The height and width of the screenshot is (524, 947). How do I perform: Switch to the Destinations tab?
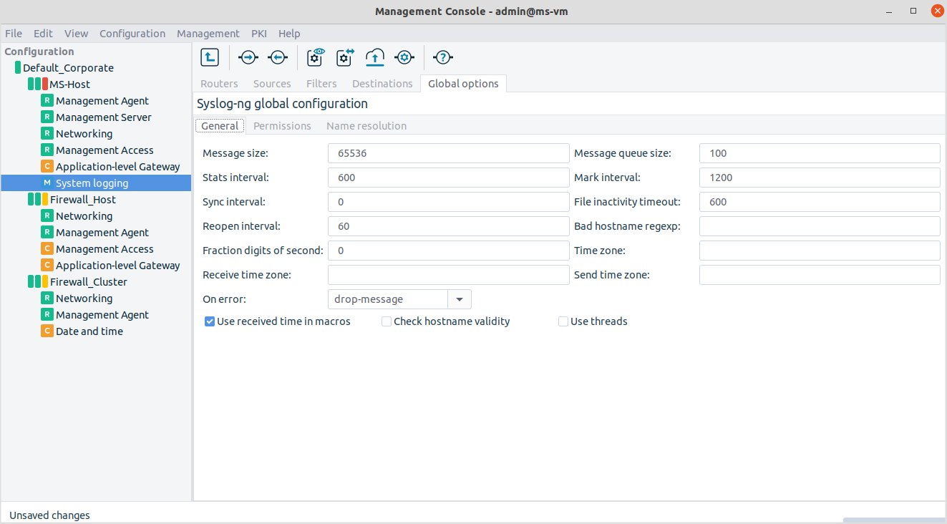pos(382,84)
